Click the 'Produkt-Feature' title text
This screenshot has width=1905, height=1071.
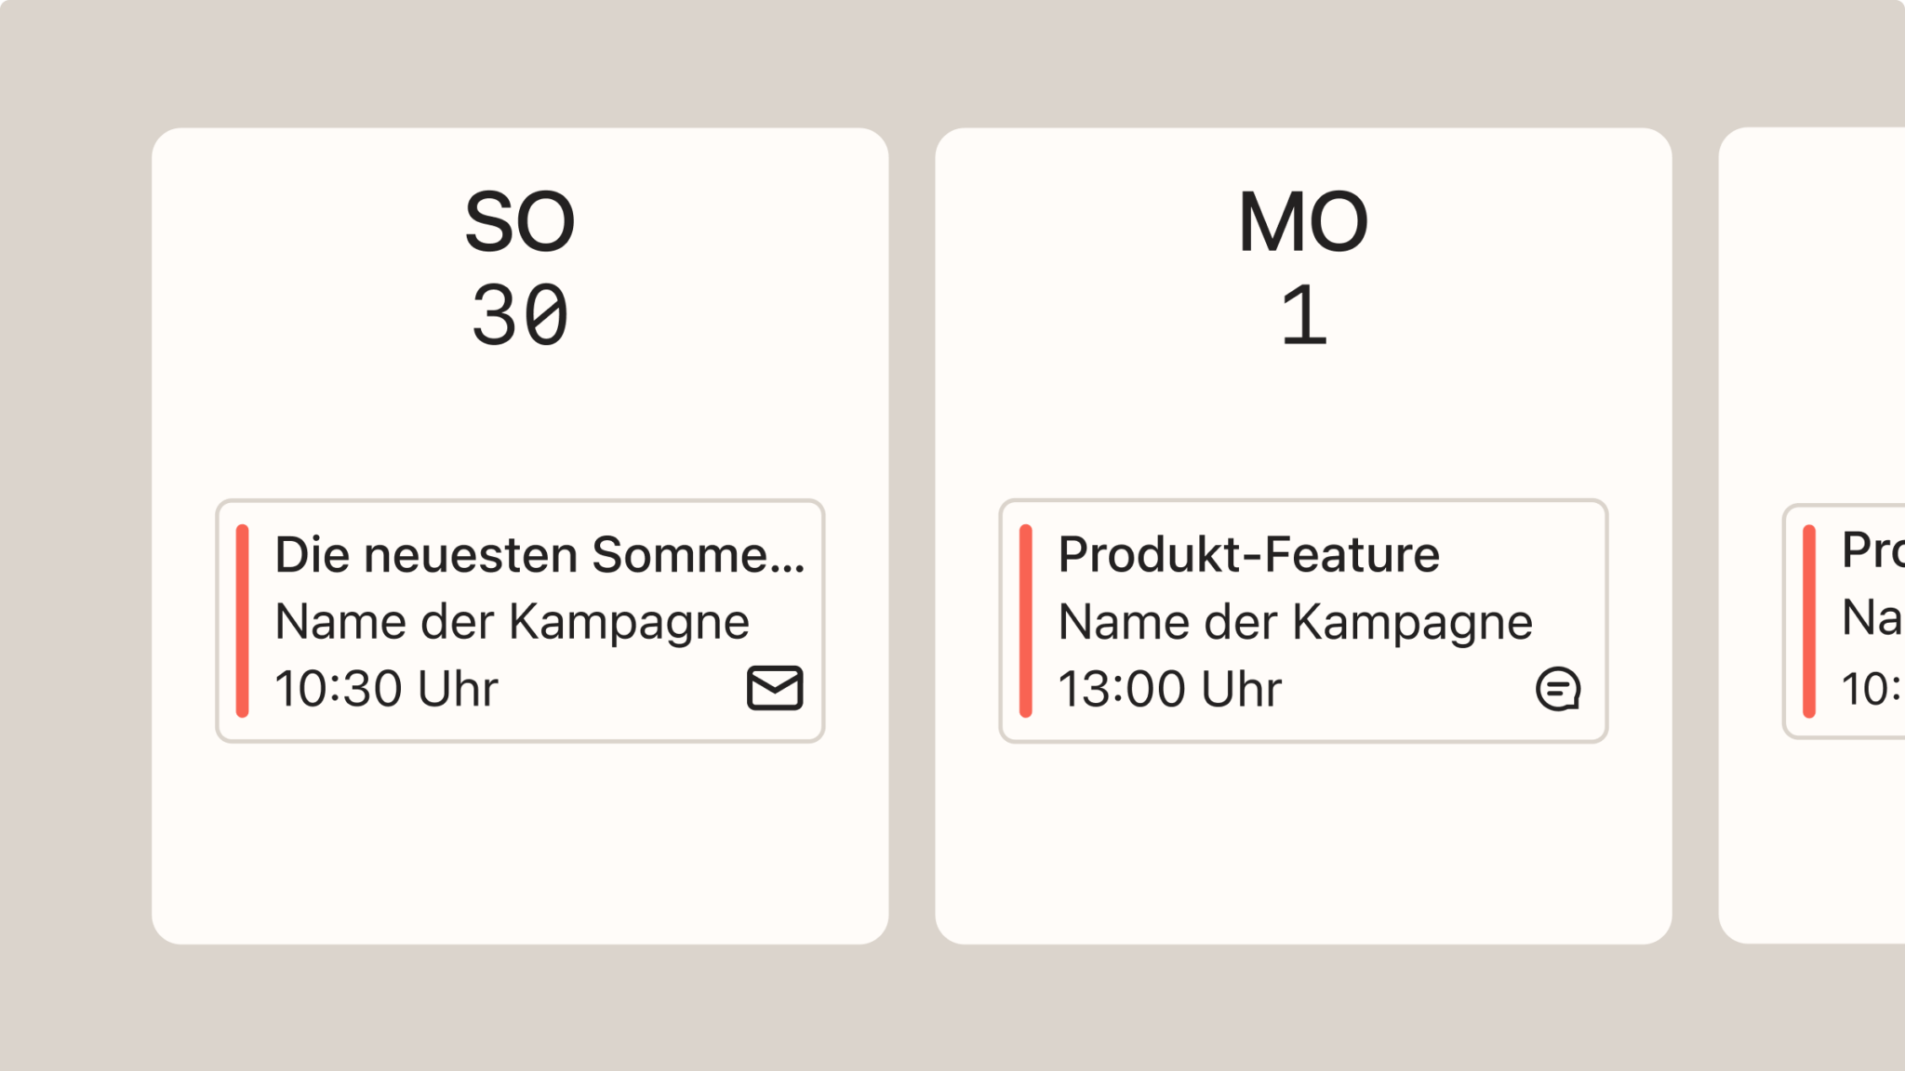click(1249, 555)
